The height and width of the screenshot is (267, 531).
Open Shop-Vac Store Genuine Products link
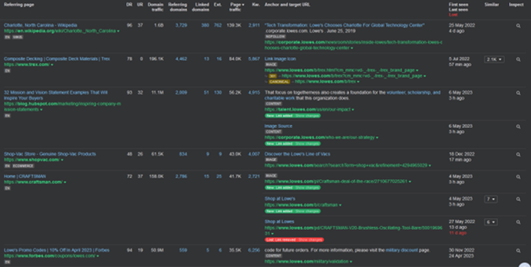click(50, 154)
